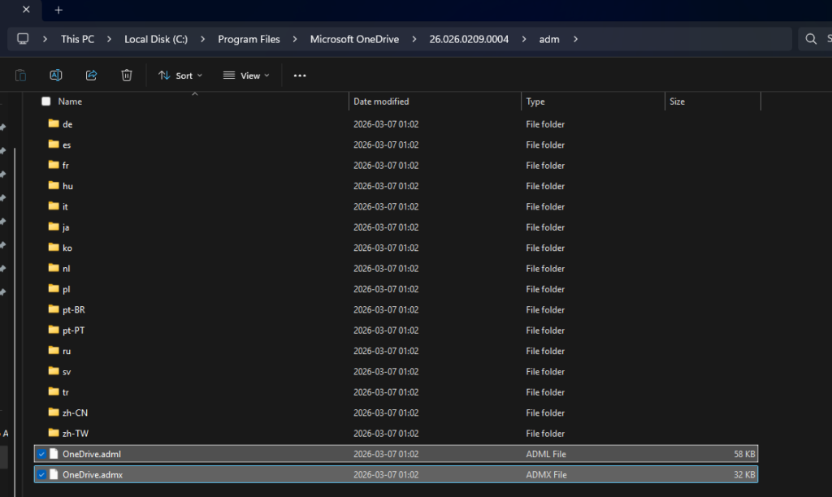Open the Sort dropdown menu
This screenshot has width=832, height=497.
click(x=180, y=76)
